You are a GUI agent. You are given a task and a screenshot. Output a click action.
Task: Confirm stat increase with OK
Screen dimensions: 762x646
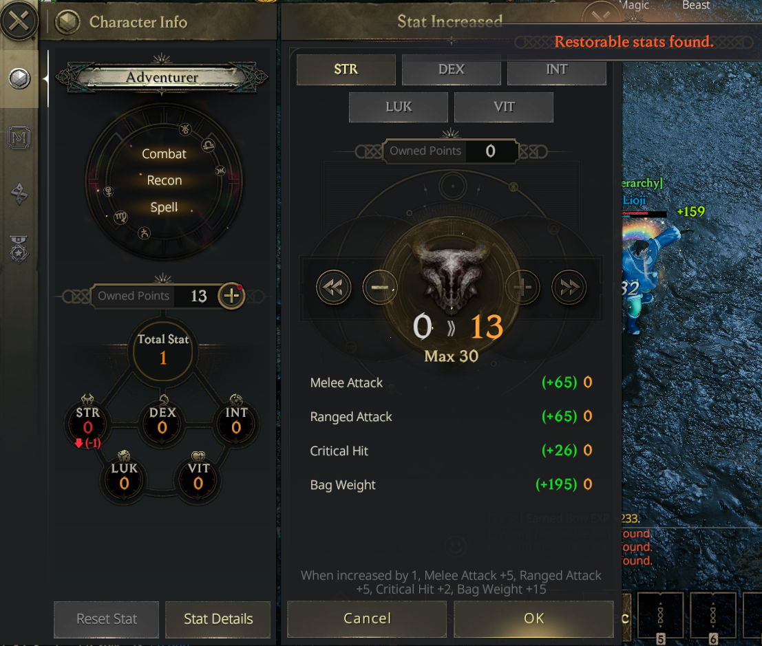(533, 618)
